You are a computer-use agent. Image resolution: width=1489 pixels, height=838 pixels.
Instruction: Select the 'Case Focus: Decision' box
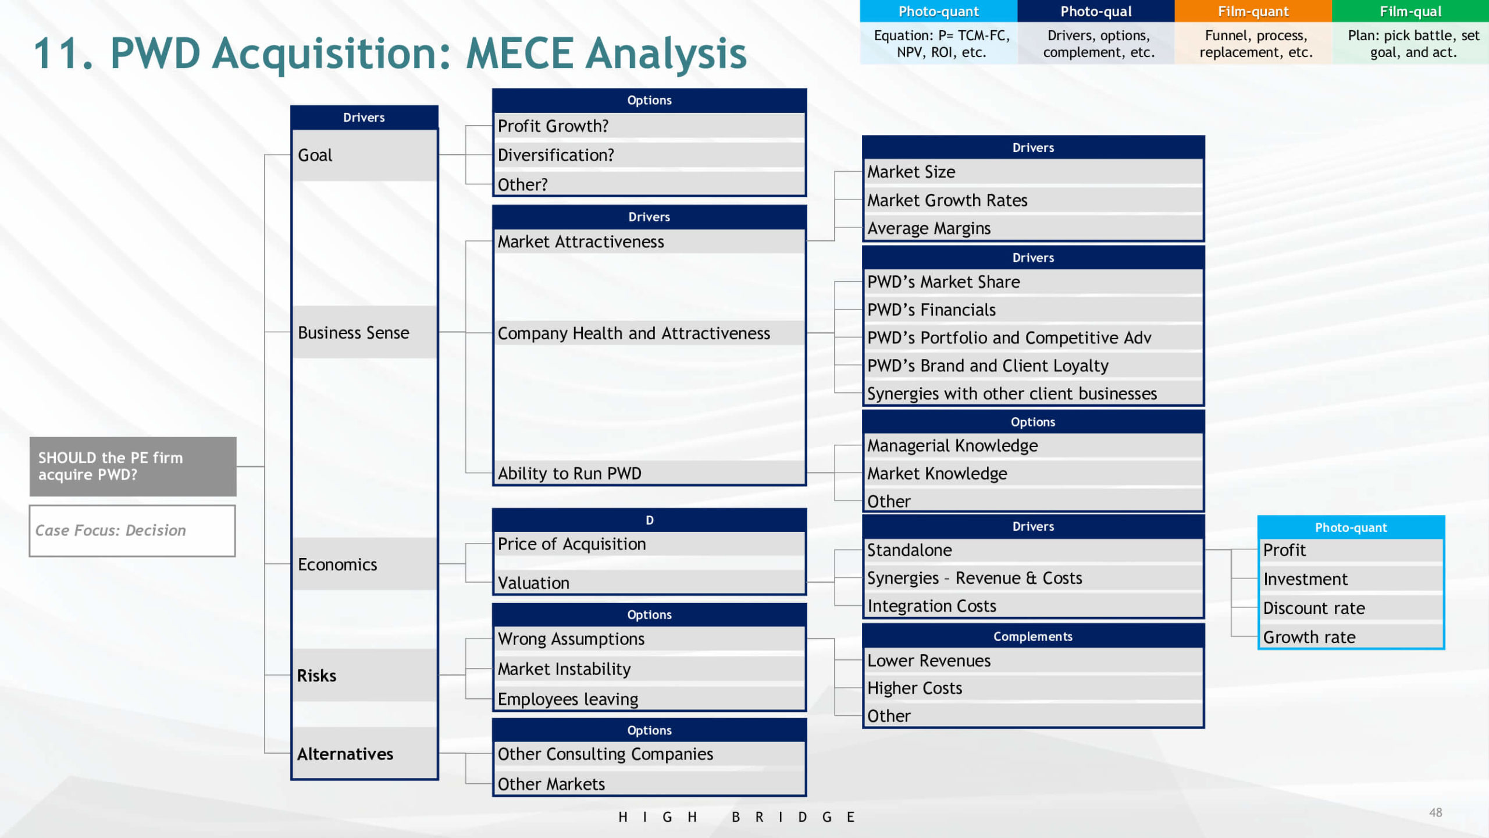tap(133, 531)
